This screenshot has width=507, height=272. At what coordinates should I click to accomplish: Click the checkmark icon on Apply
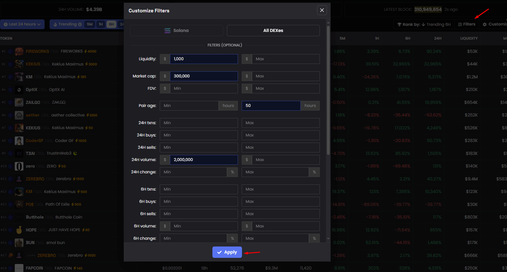(x=219, y=252)
